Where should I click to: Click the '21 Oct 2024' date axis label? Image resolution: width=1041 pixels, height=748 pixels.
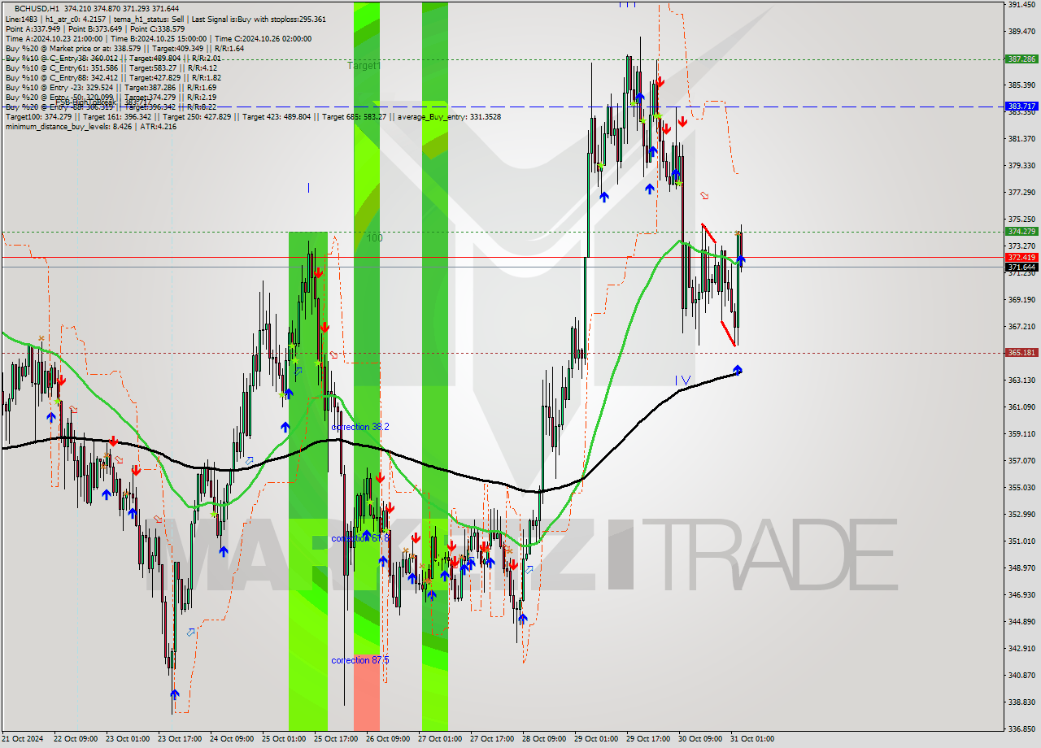tap(23, 739)
